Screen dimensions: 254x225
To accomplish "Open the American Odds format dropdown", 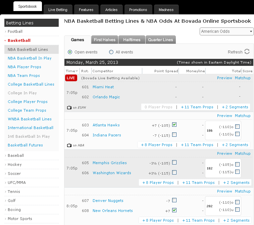I will [x=227, y=31].
